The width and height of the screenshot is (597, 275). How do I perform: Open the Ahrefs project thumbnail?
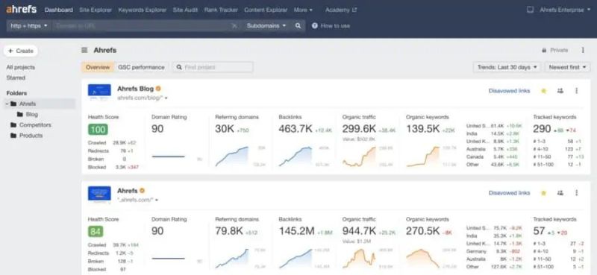[x=99, y=194]
